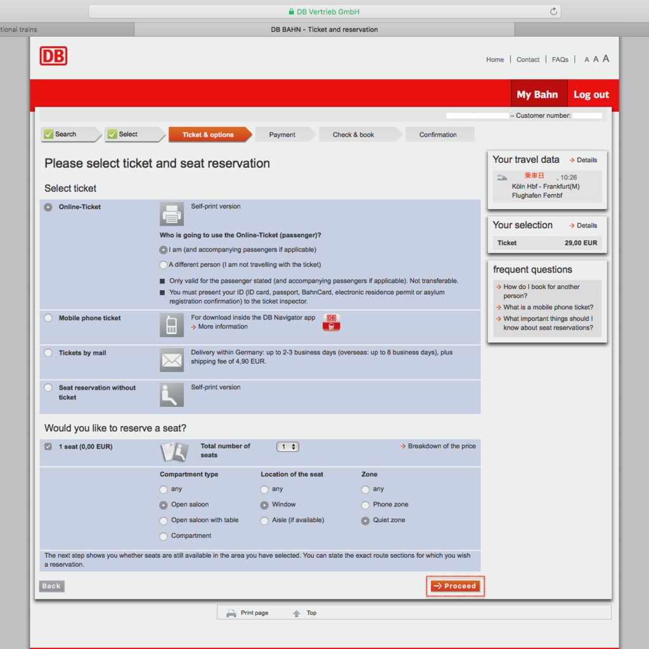Viewport: 649px width, 649px height.
Task: Select Quiet zone option
Action: pyautogui.click(x=365, y=521)
